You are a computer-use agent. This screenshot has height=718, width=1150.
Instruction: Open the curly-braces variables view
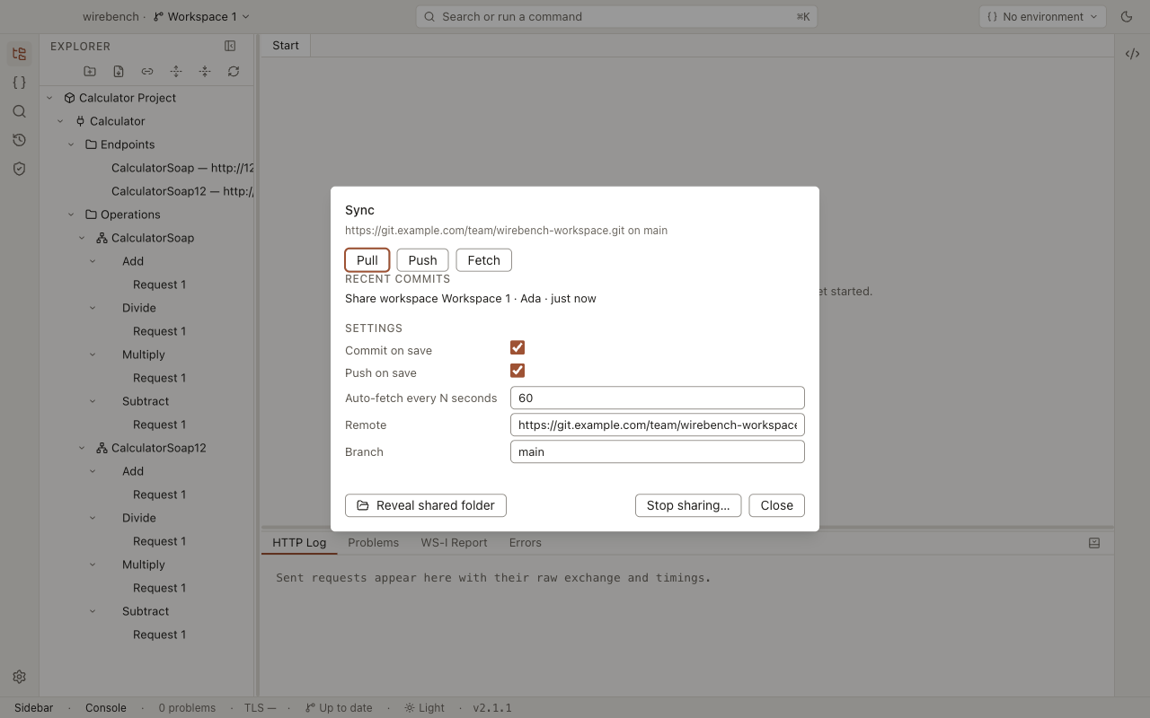pos(19,83)
